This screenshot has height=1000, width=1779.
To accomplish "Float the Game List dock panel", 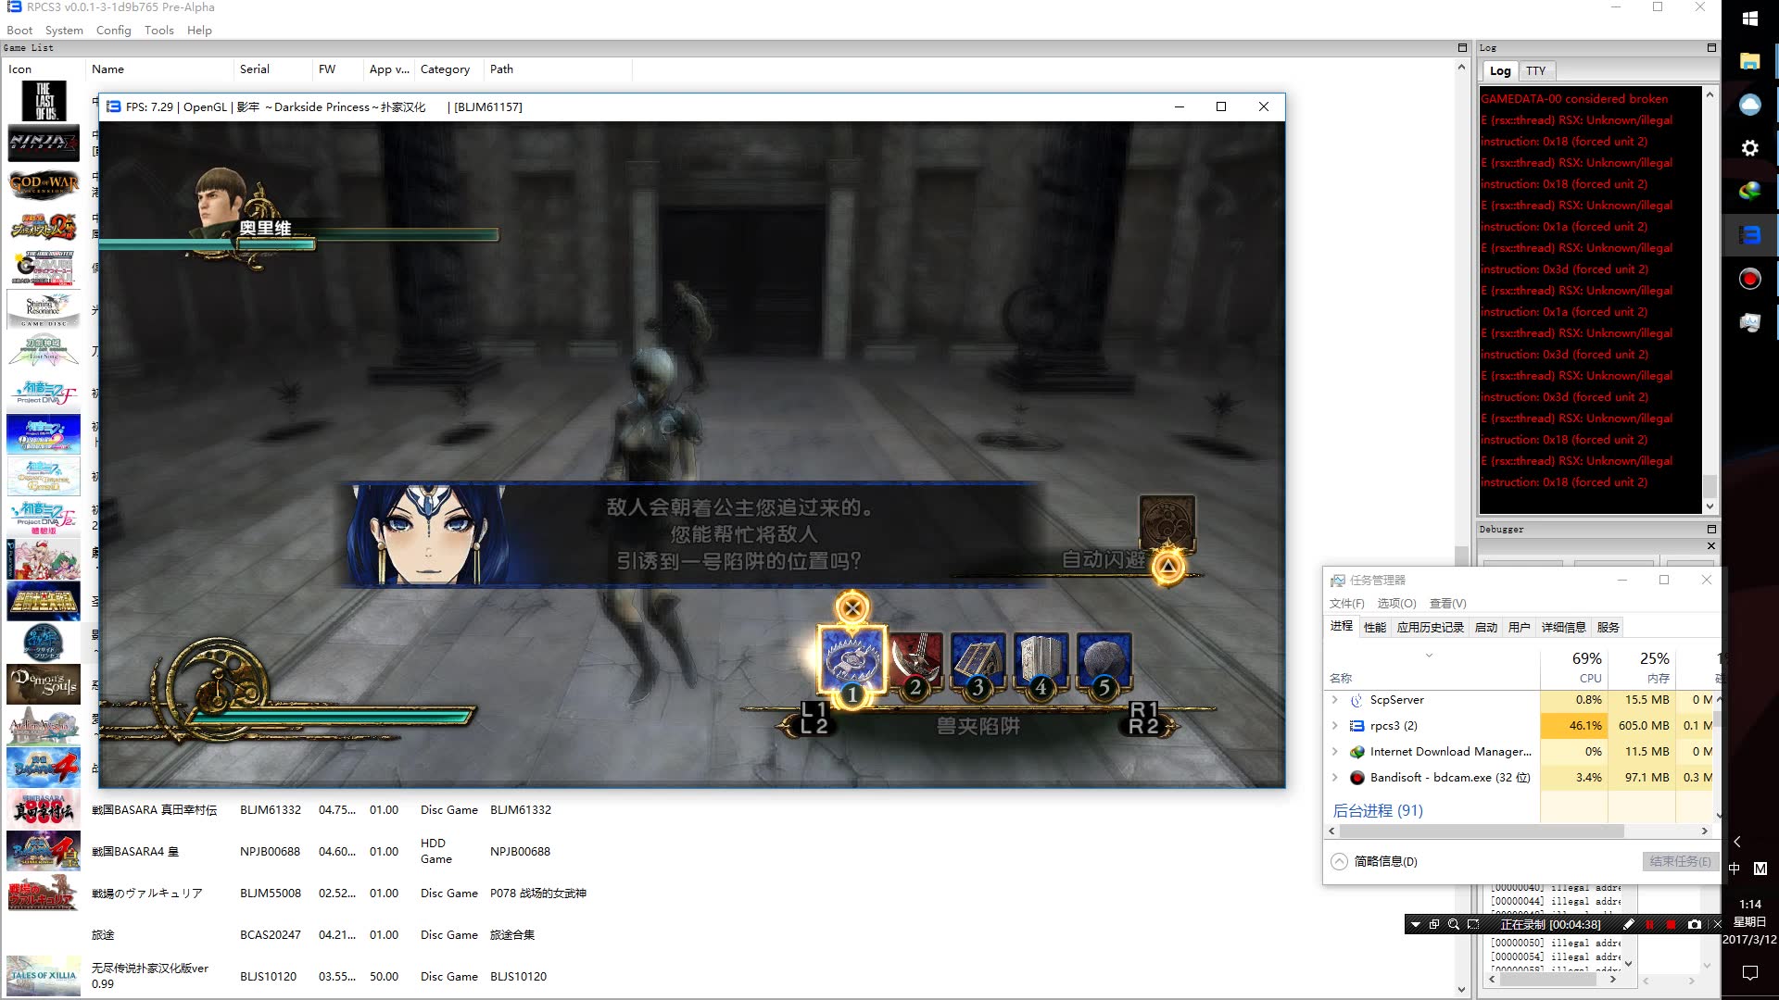I will [x=1462, y=47].
